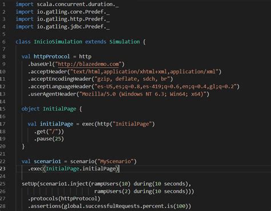This screenshot has width=271, height=211.
Task: Click the Mozilla/5.0 user agent string
Action: [142, 94]
